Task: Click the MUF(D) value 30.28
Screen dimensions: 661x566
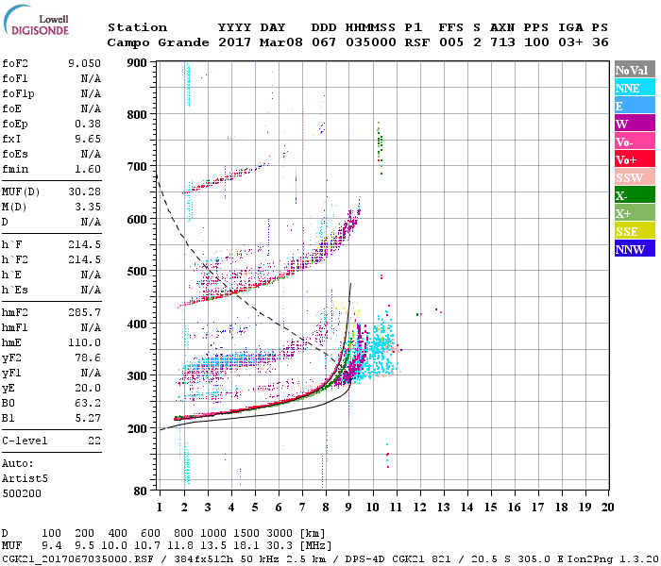Action: [x=84, y=191]
